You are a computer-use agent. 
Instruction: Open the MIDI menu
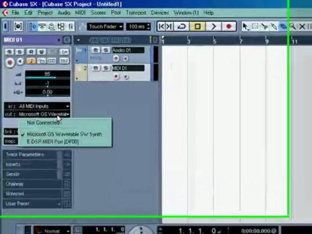[x=80, y=13]
